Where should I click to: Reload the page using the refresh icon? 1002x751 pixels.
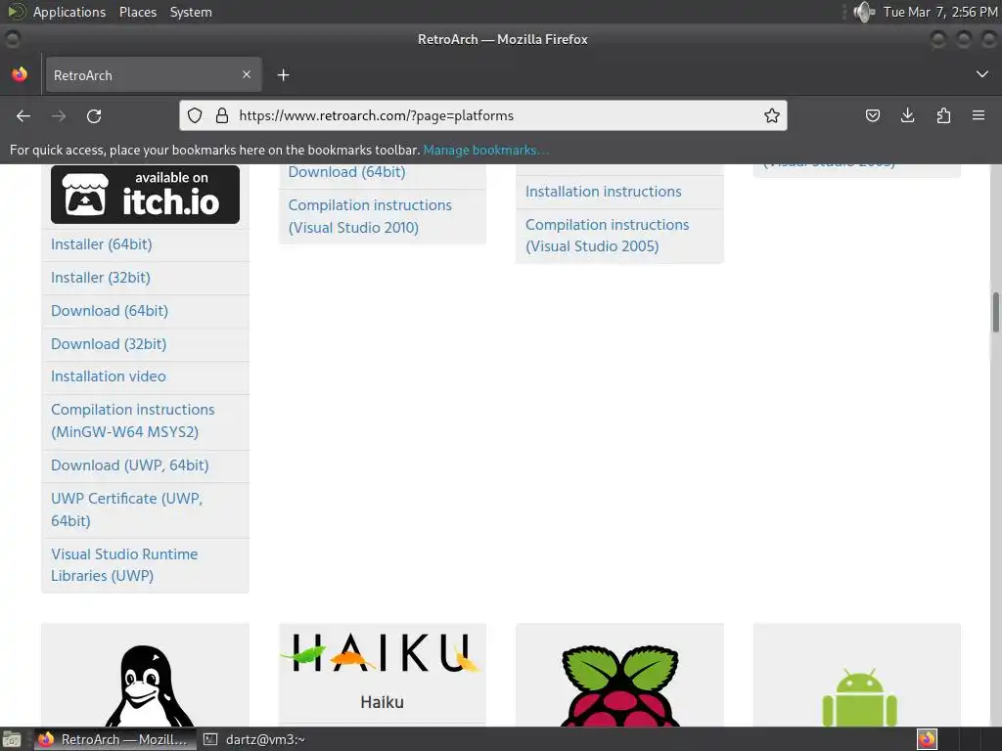click(x=94, y=115)
